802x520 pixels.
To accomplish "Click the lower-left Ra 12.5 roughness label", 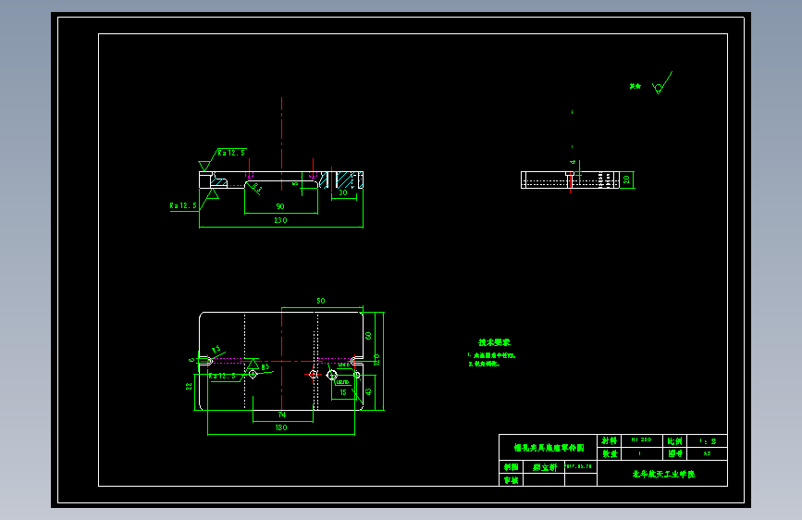I will tap(183, 205).
